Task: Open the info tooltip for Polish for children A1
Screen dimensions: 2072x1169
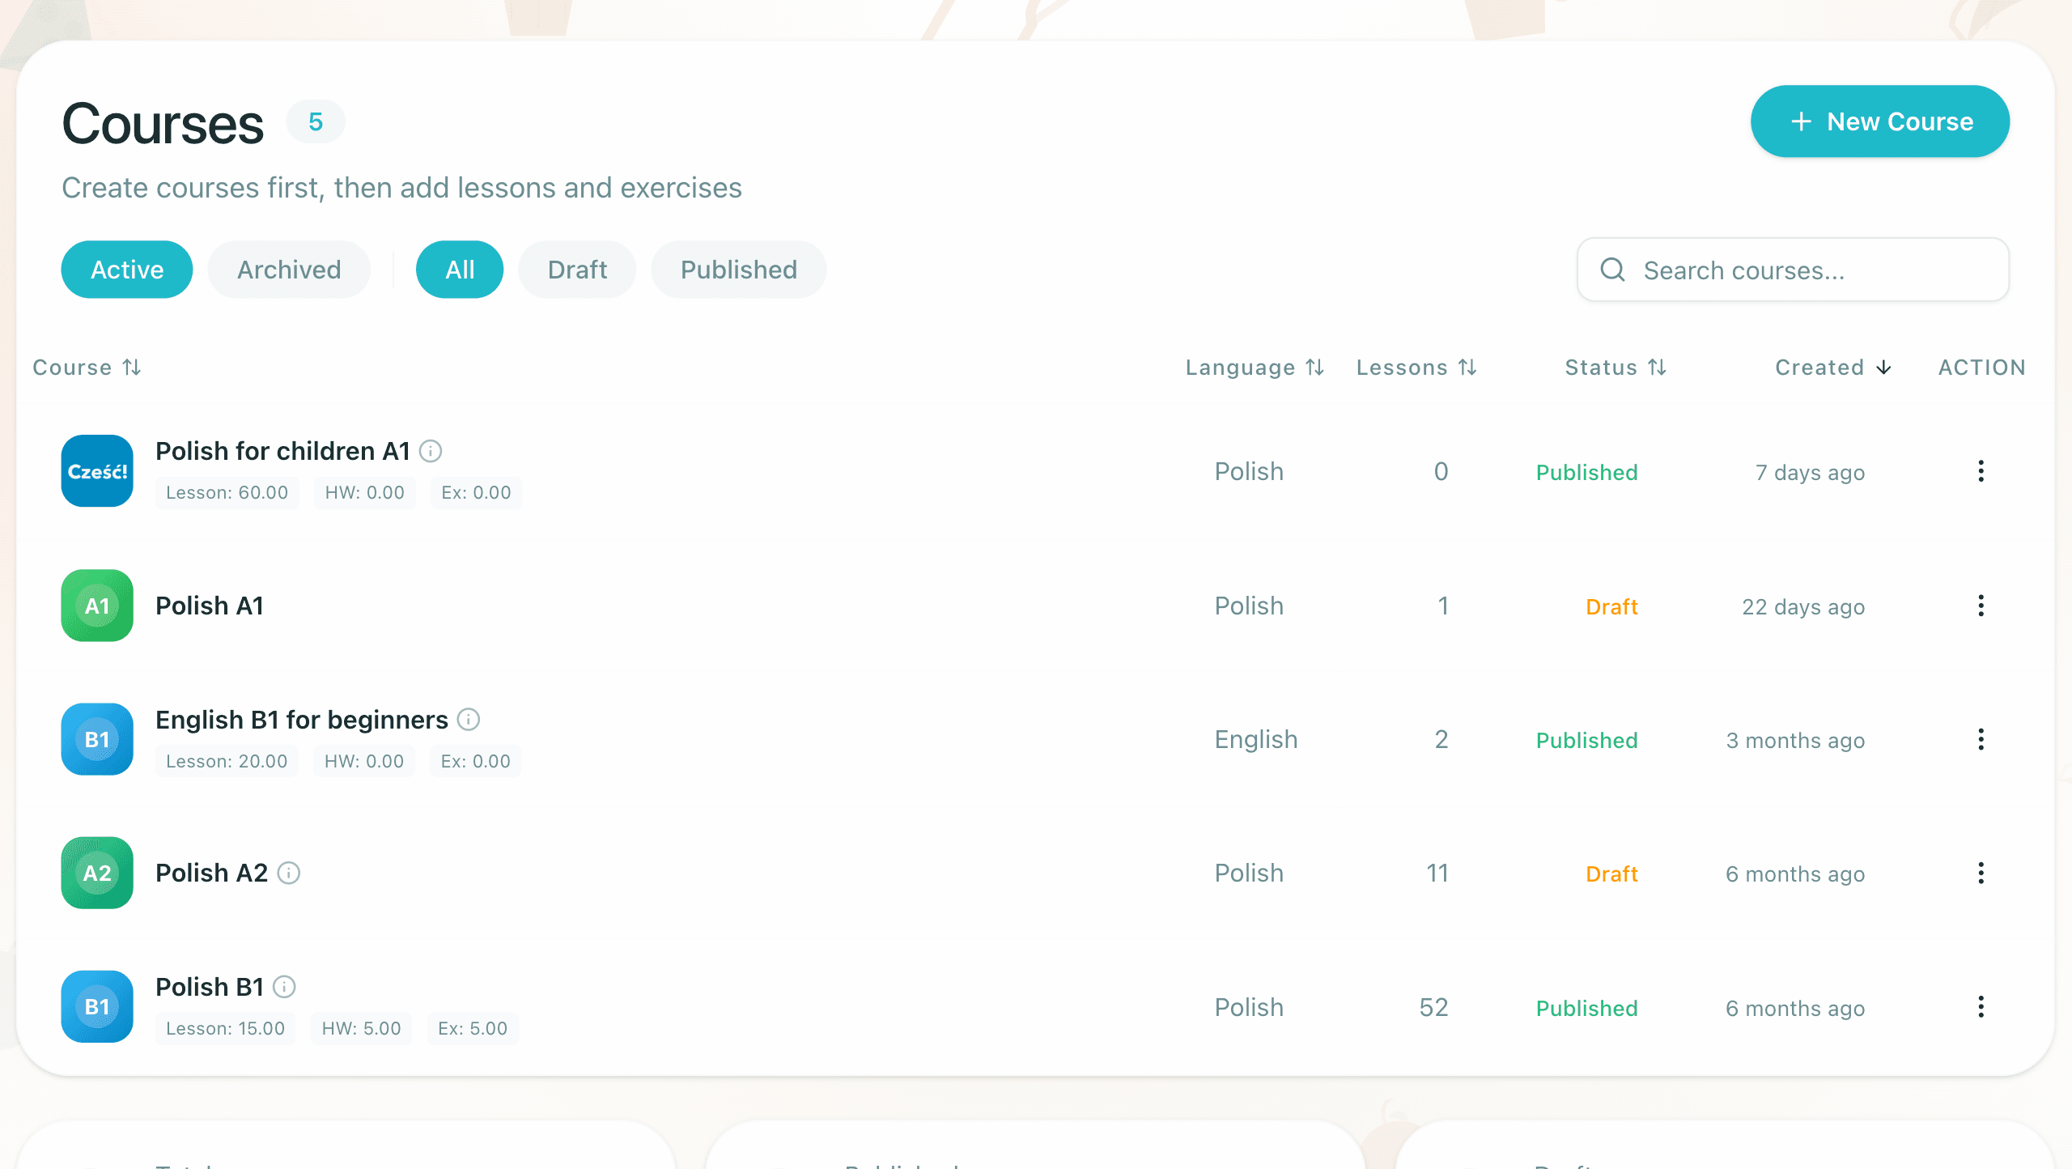Action: click(x=431, y=451)
